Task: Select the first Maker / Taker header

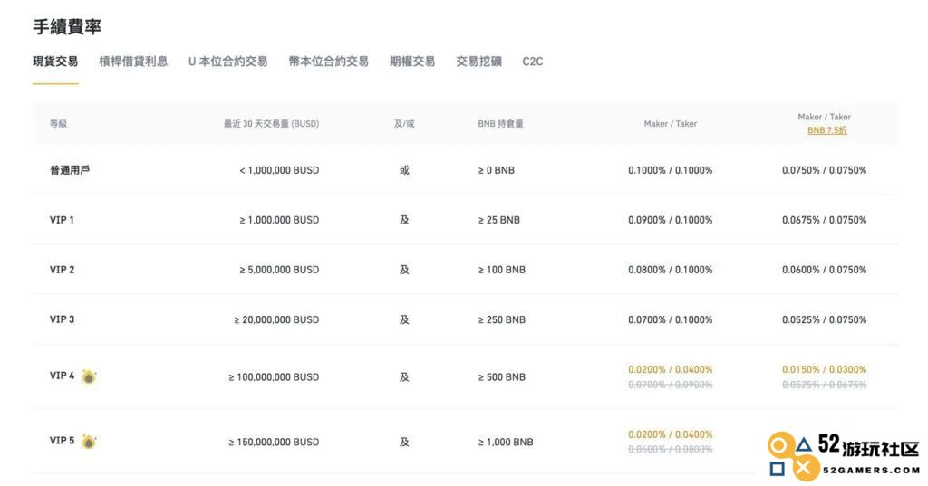Action: [671, 124]
